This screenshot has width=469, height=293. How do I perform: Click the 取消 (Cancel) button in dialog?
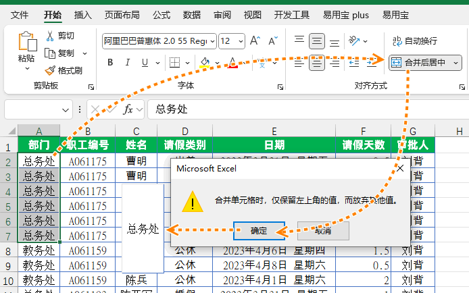click(323, 231)
